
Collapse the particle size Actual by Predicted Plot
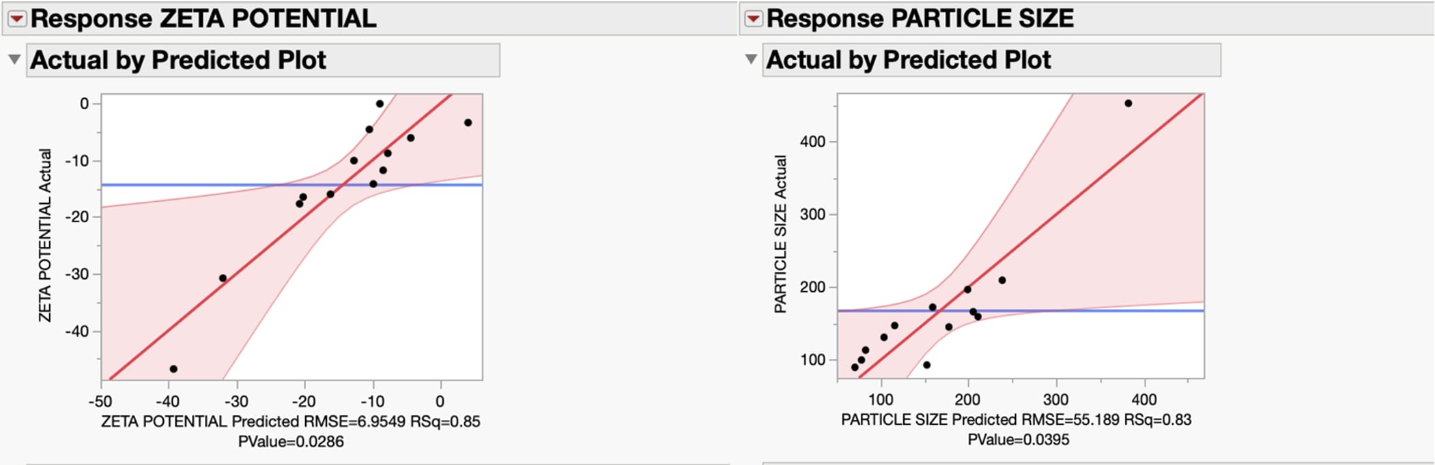pyautogui.click(x=751, y=59)
